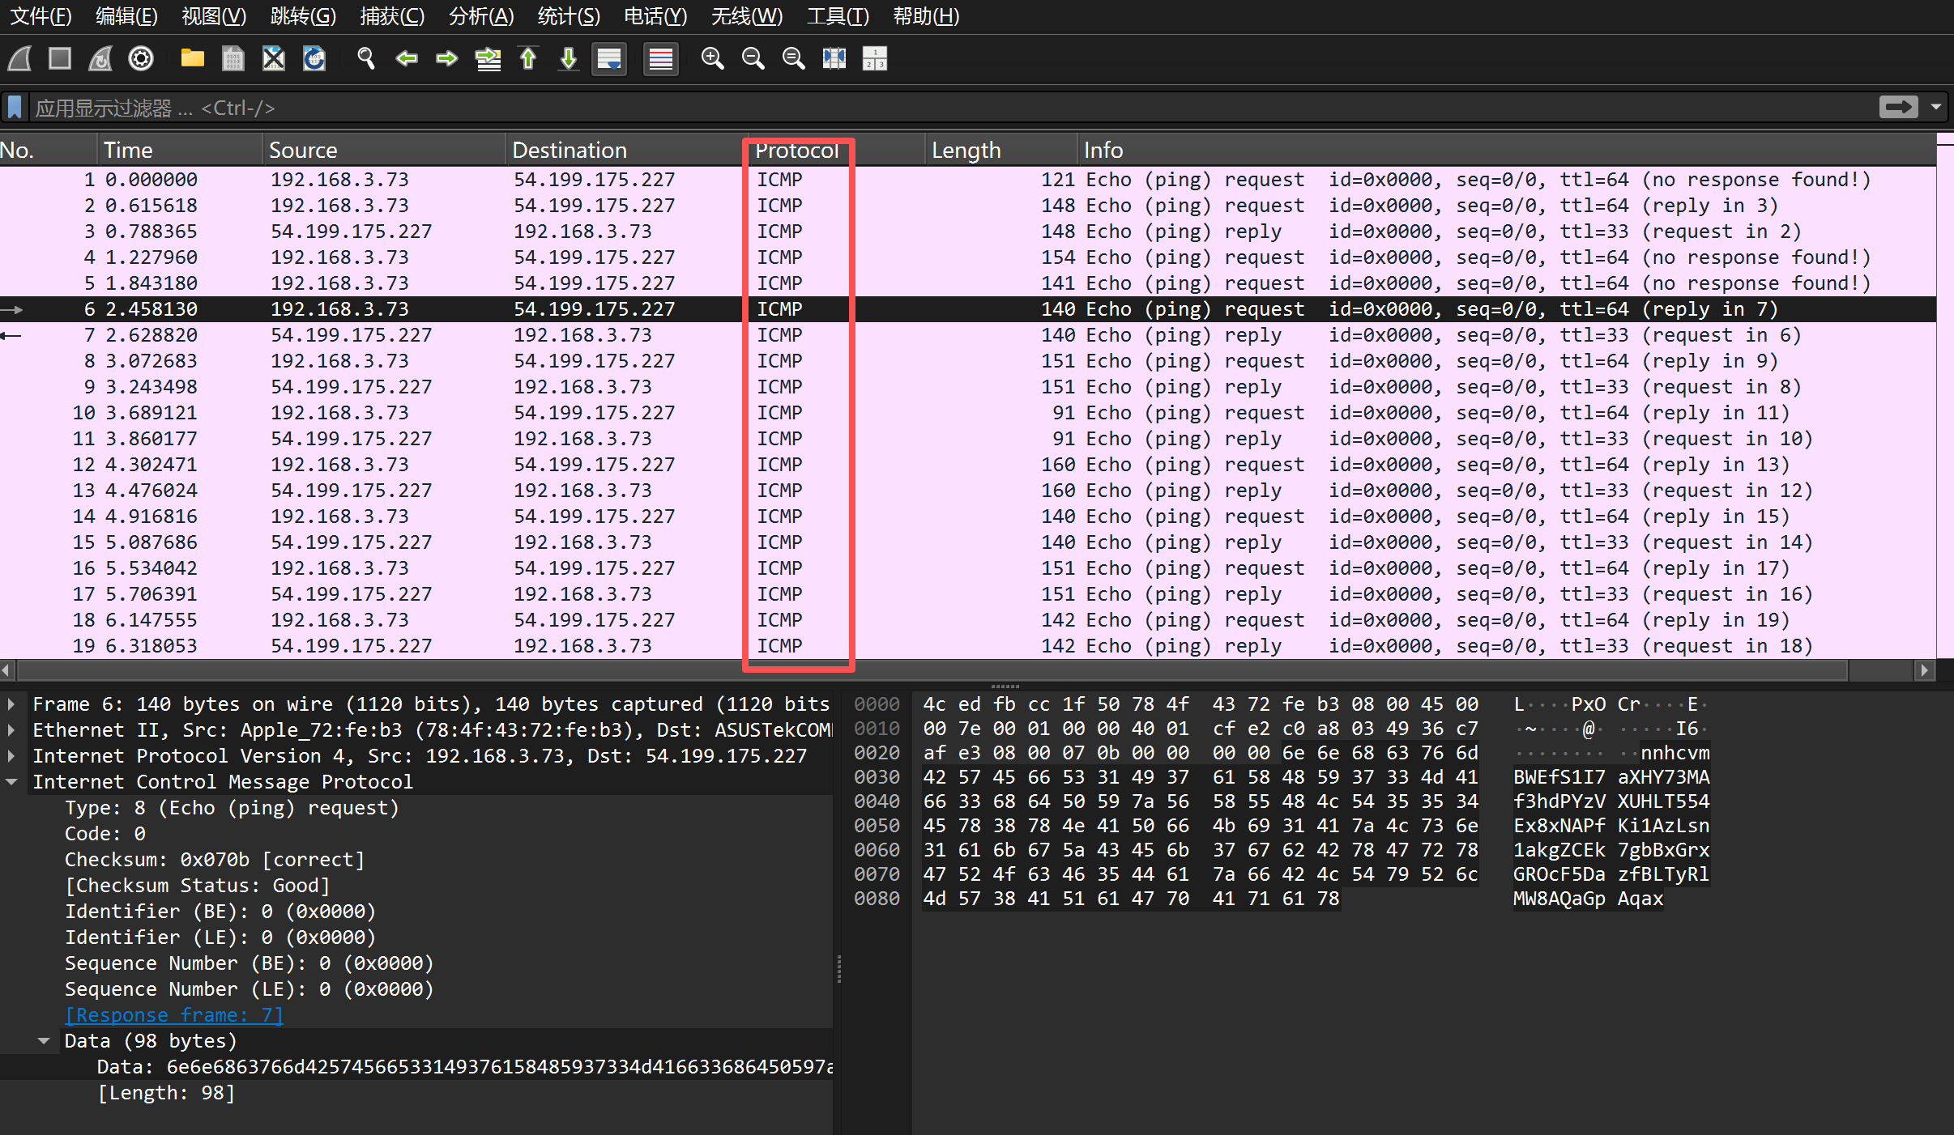1954x1135 pixels.
Task: Zoom in on the packet list text
Action: [711, 58]
